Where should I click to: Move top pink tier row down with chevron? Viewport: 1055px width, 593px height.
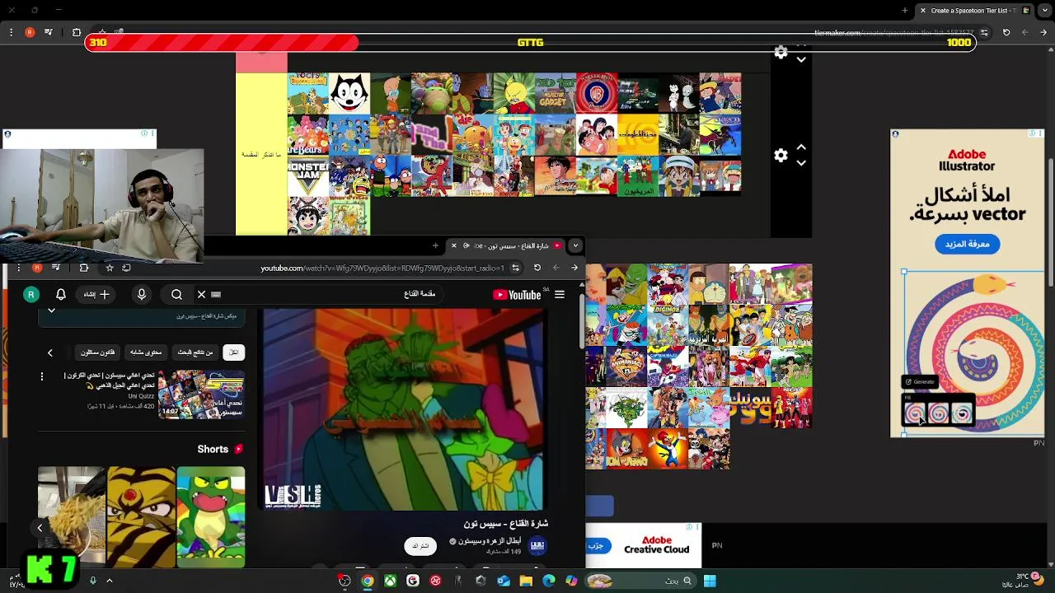[x=801, y=60]
